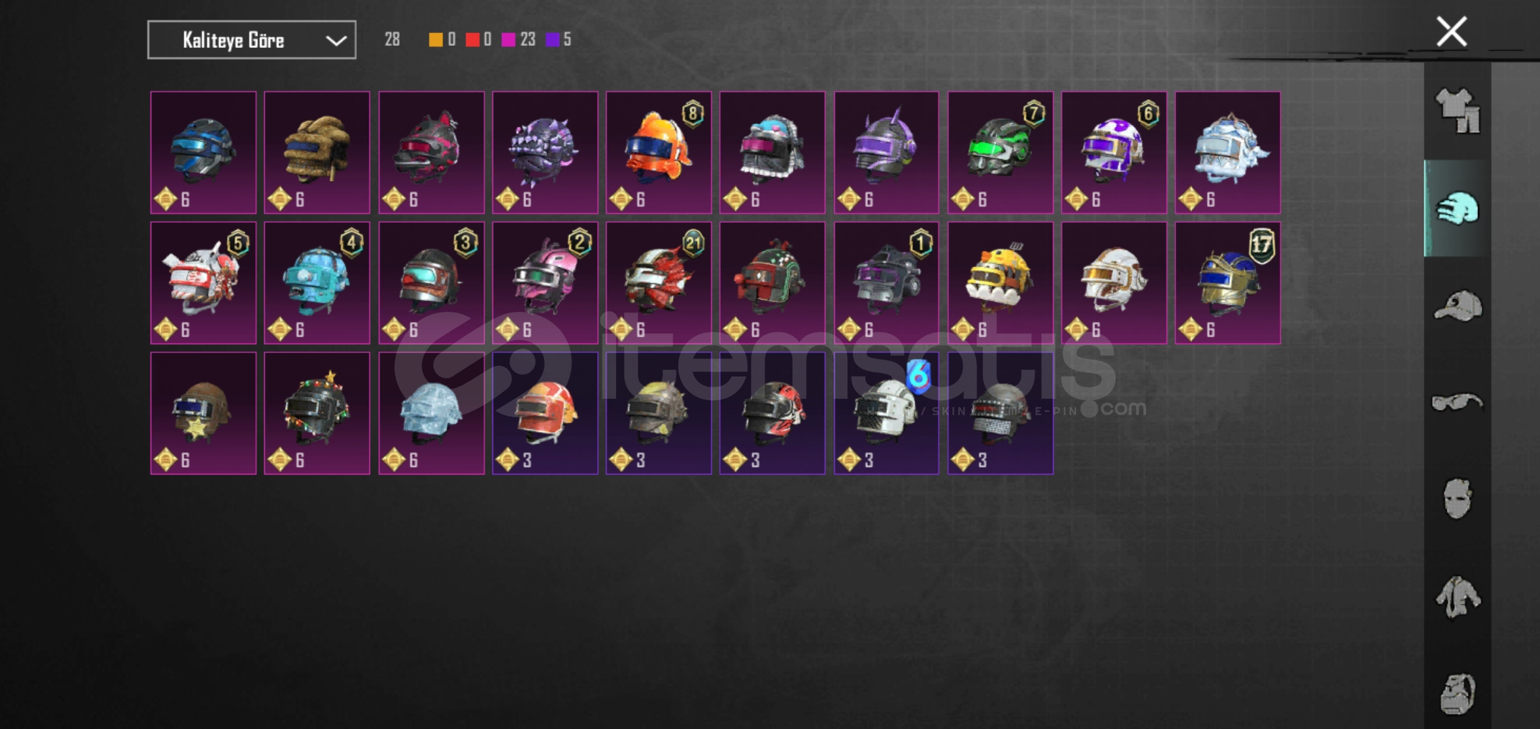The image size is (1540, 729).
Task: Close the inventory with the X
Action: pos(1452,32)
